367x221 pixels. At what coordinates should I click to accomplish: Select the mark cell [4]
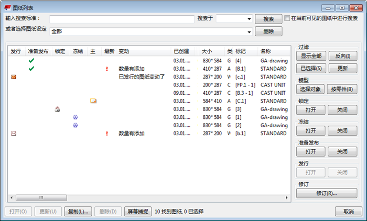coord(238,61)
